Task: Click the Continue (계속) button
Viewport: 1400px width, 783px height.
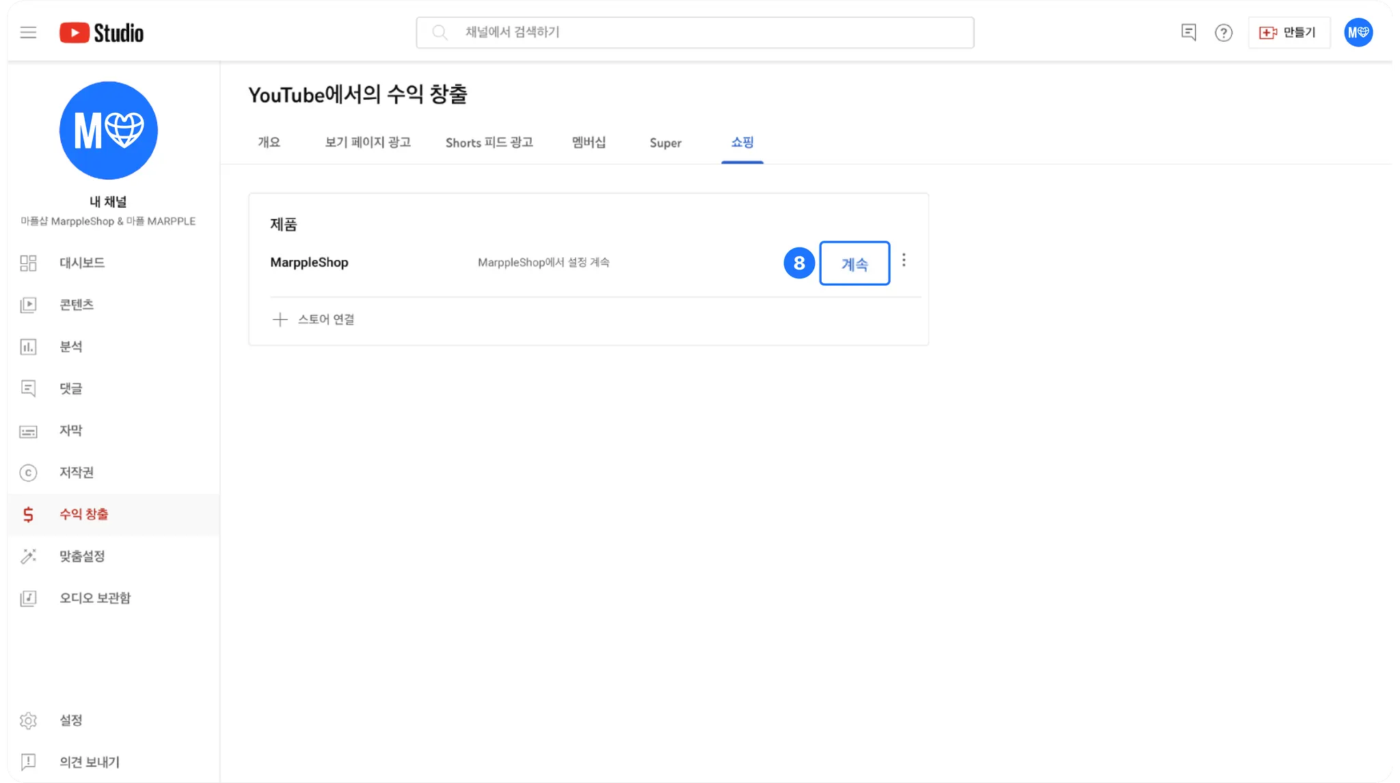Action: pos(854,263)
